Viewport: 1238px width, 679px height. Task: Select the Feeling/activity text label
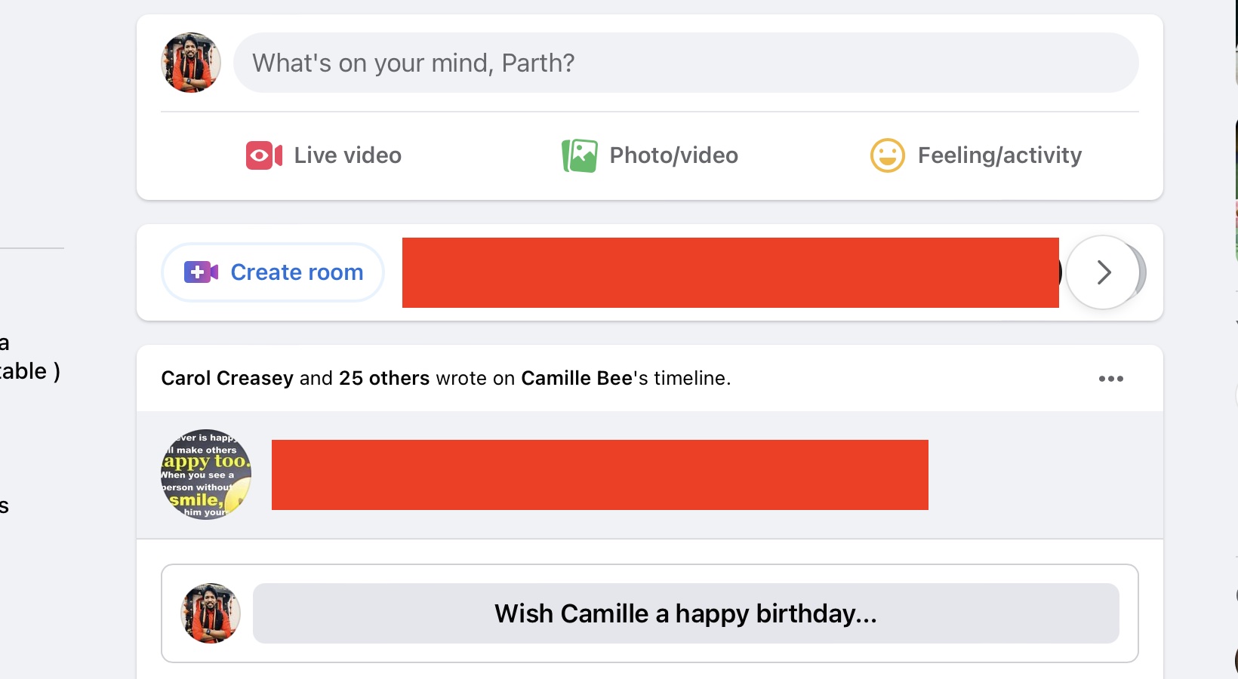(999, 155)
